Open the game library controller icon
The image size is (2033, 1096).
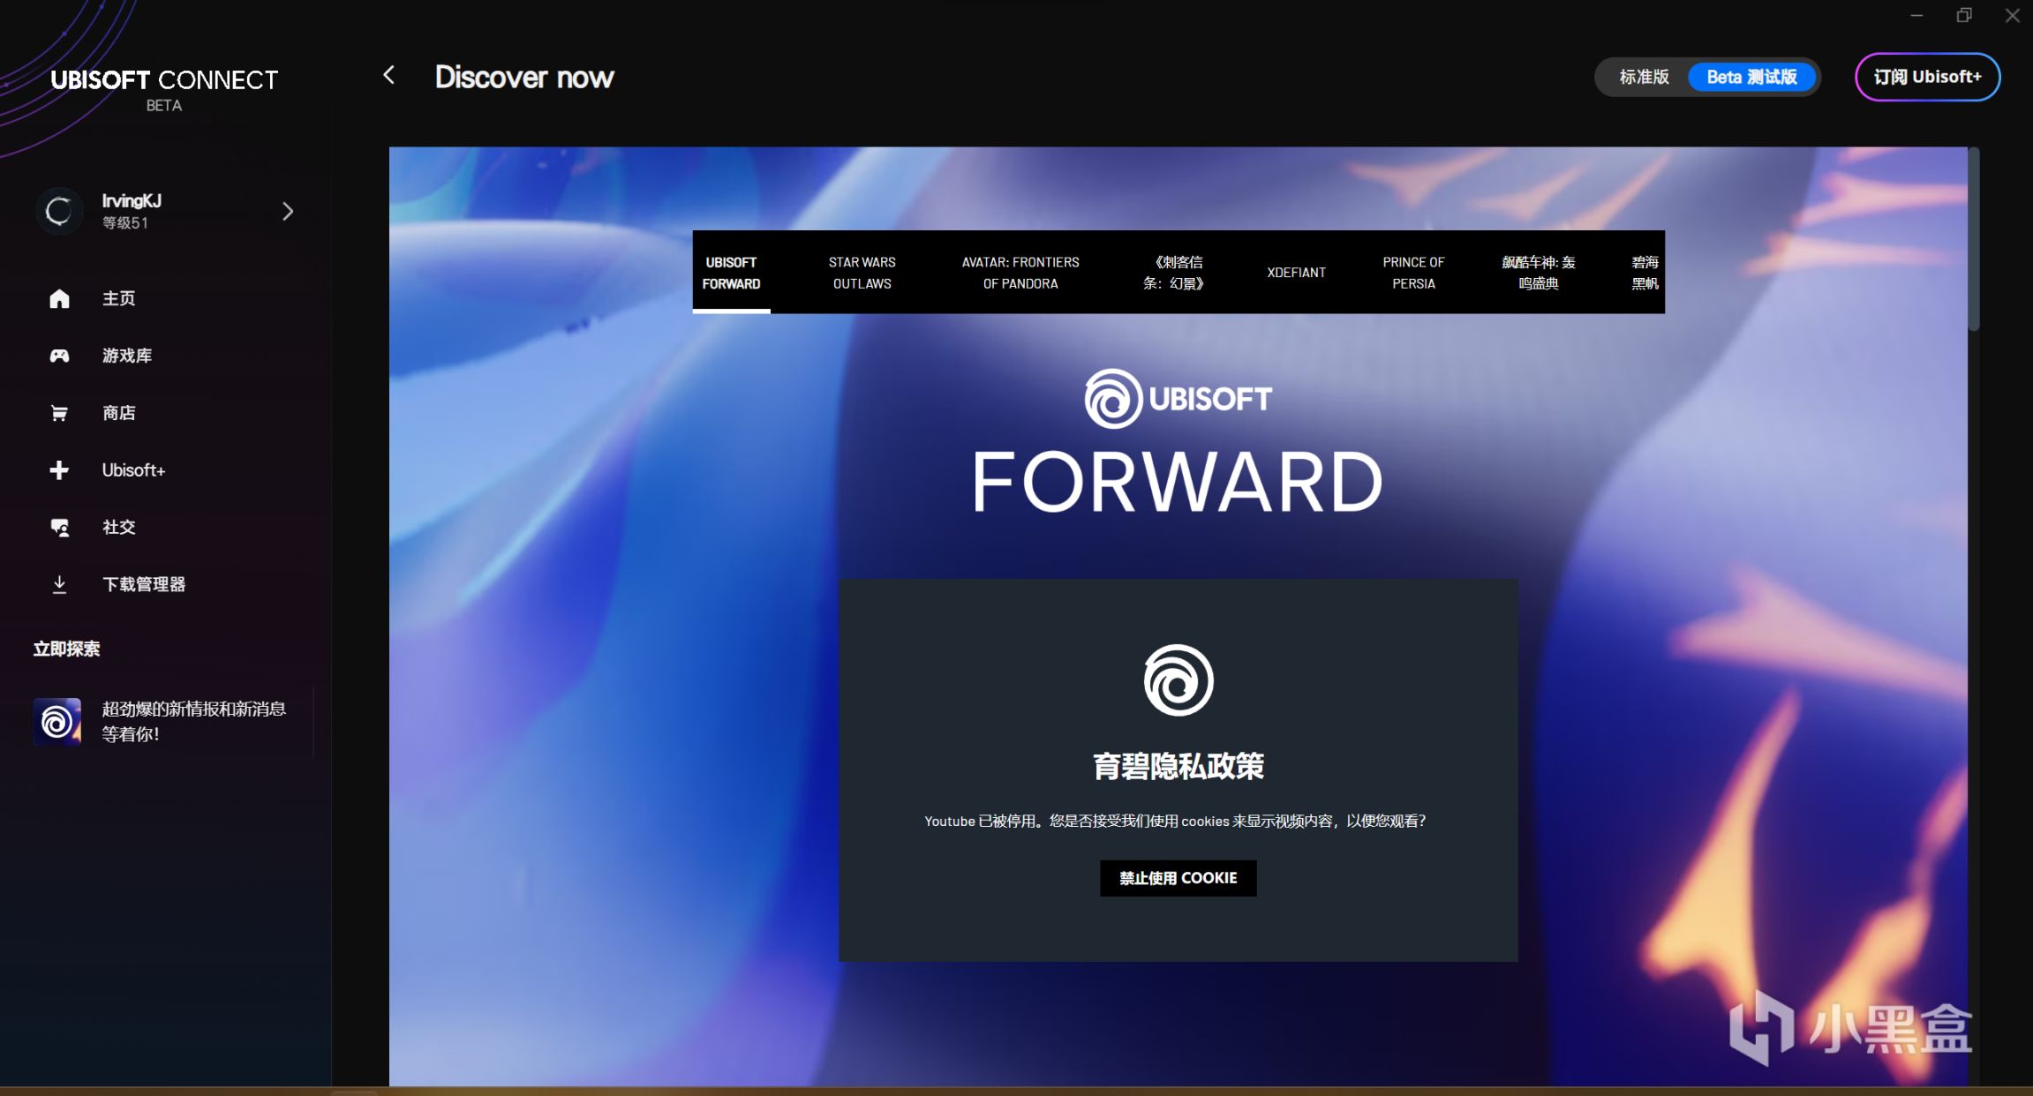(59, 356)
